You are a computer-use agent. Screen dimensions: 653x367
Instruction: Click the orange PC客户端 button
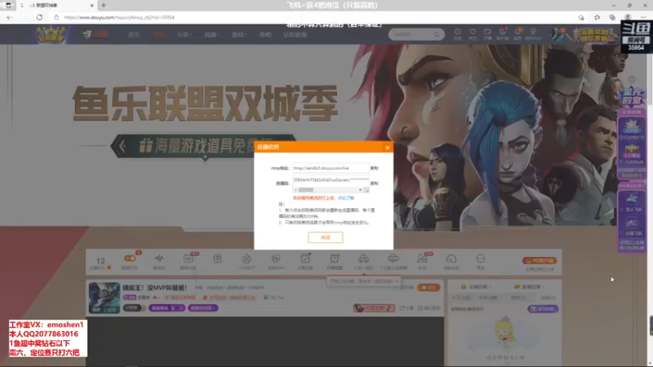point(540,260)
